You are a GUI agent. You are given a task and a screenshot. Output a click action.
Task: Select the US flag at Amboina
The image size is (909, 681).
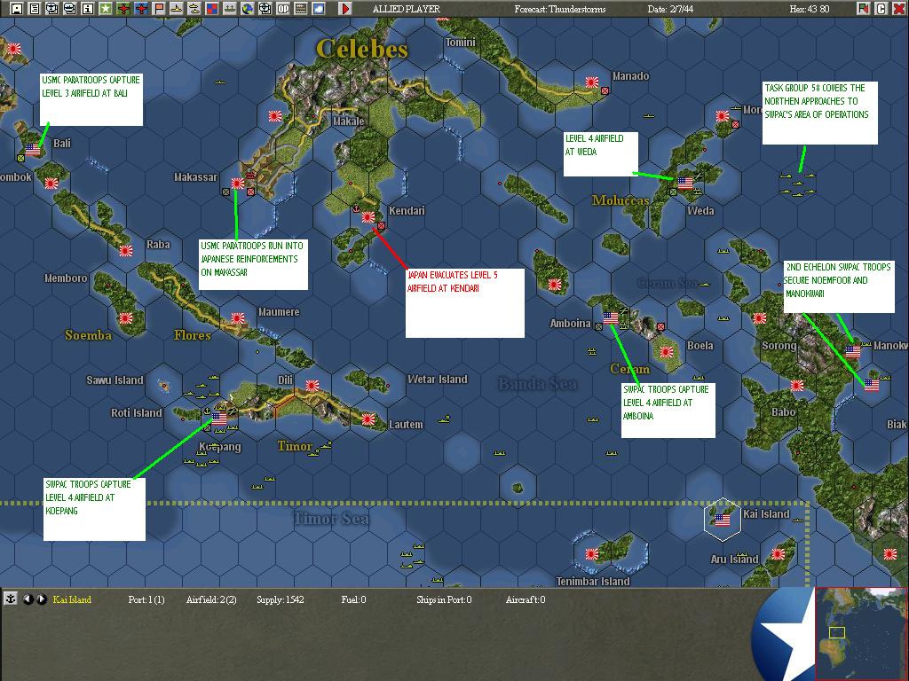pyautogui.click(x=611, y=318)
